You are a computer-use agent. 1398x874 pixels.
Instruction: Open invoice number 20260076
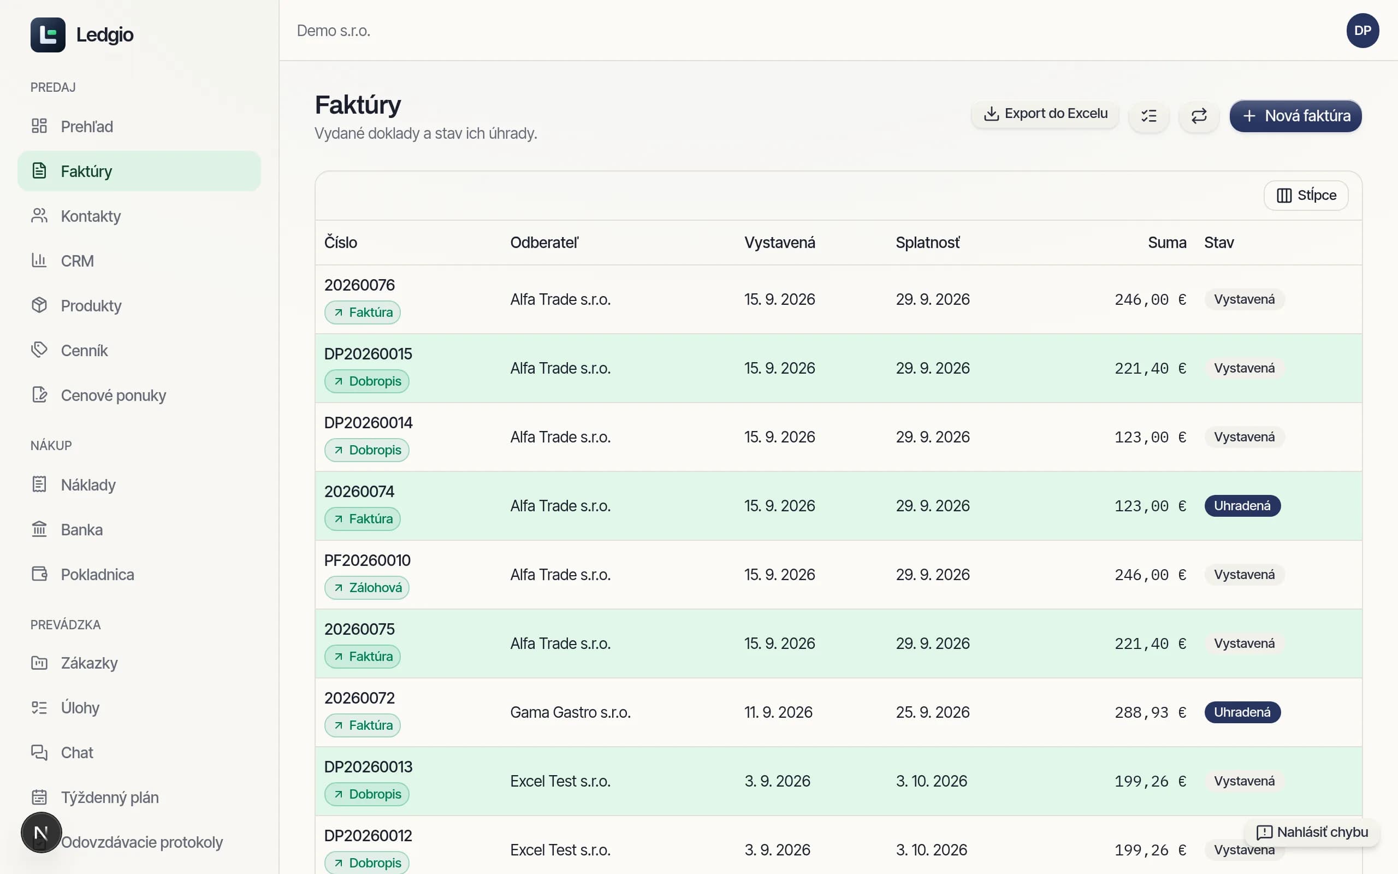coord(359,285)
